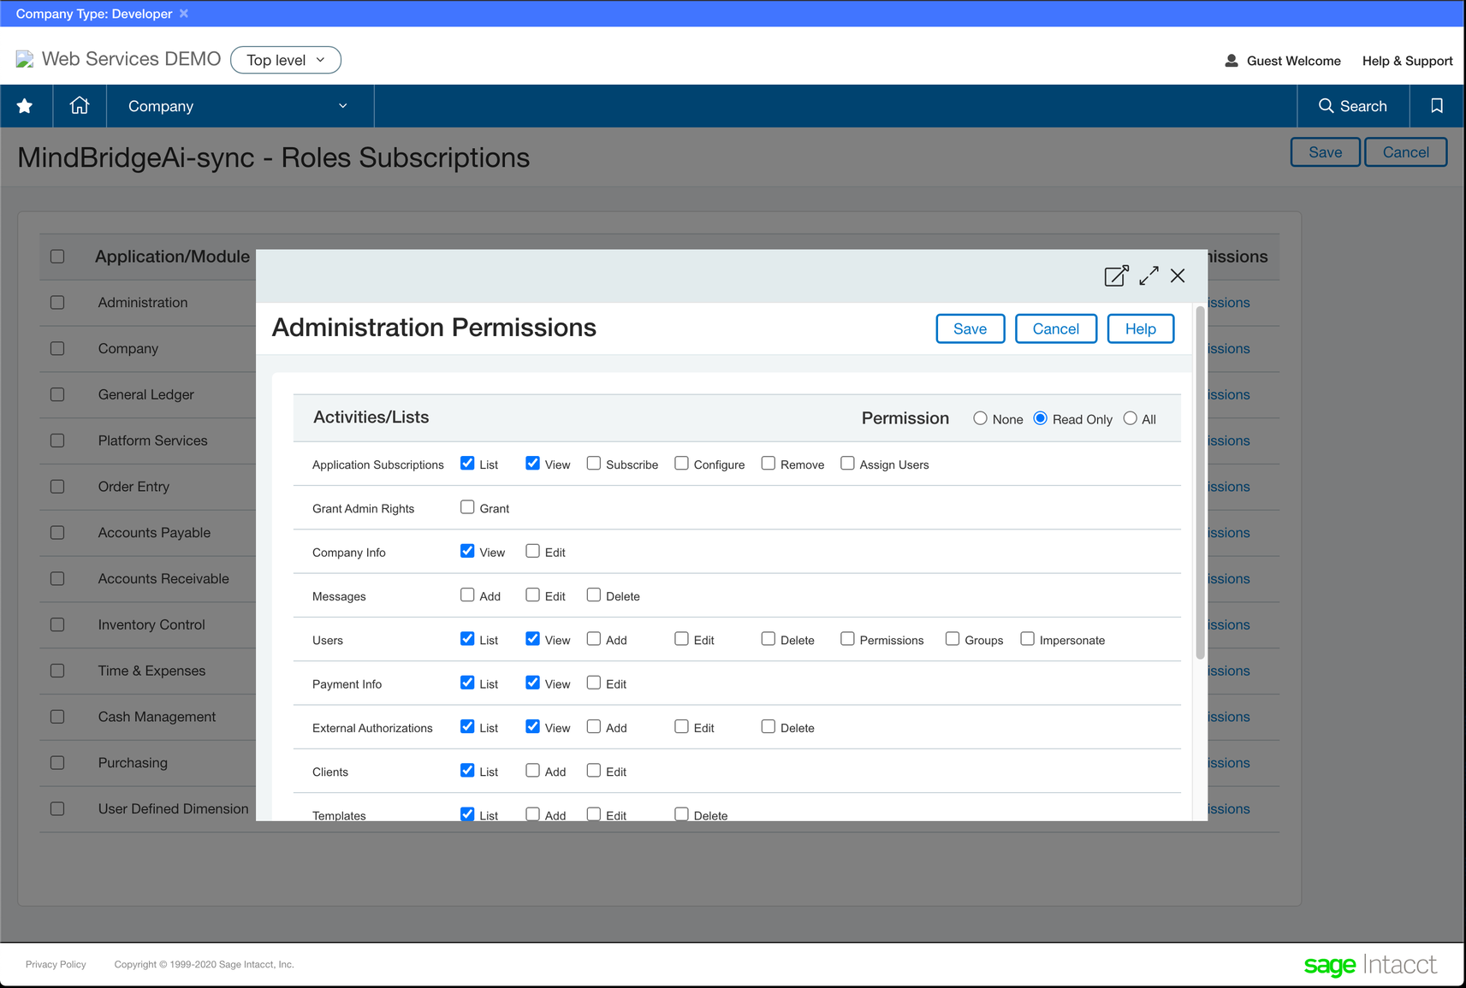This screenshot has height=988, width=1466.
Task: Open Help in the permissions dialog
Action: (1140, 328)
